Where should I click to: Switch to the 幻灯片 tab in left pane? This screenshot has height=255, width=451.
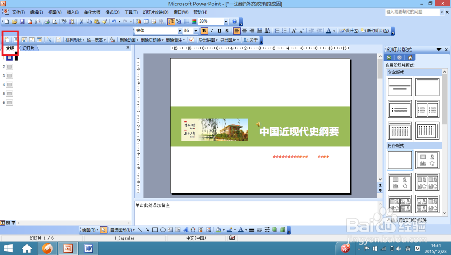click(x=28, y=48)
